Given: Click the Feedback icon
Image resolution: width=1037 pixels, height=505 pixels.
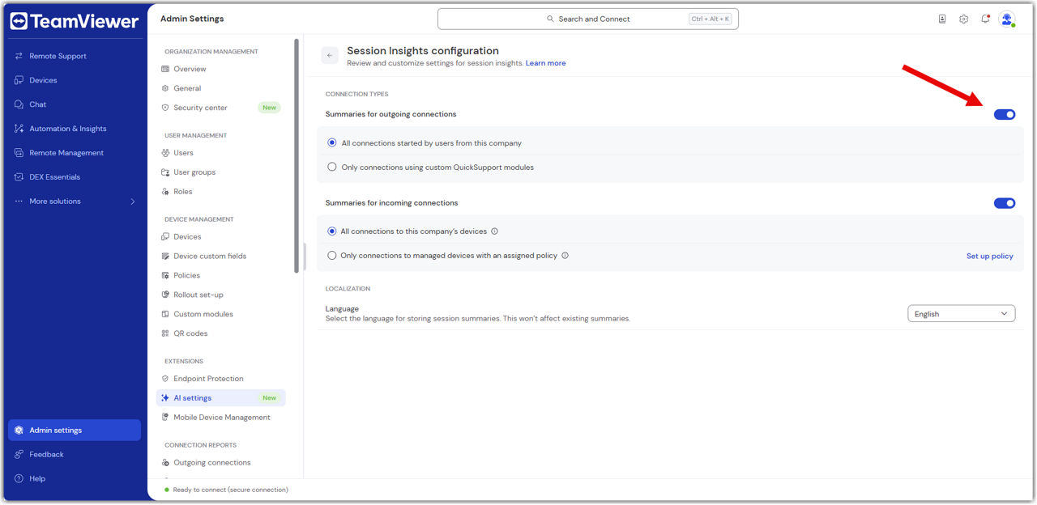Looking at the screenshot, I should [19, 455].
